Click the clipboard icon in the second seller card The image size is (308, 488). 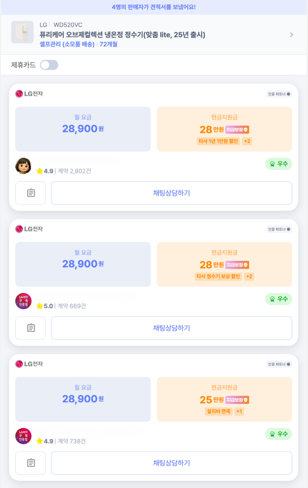[x=30, y=328]
